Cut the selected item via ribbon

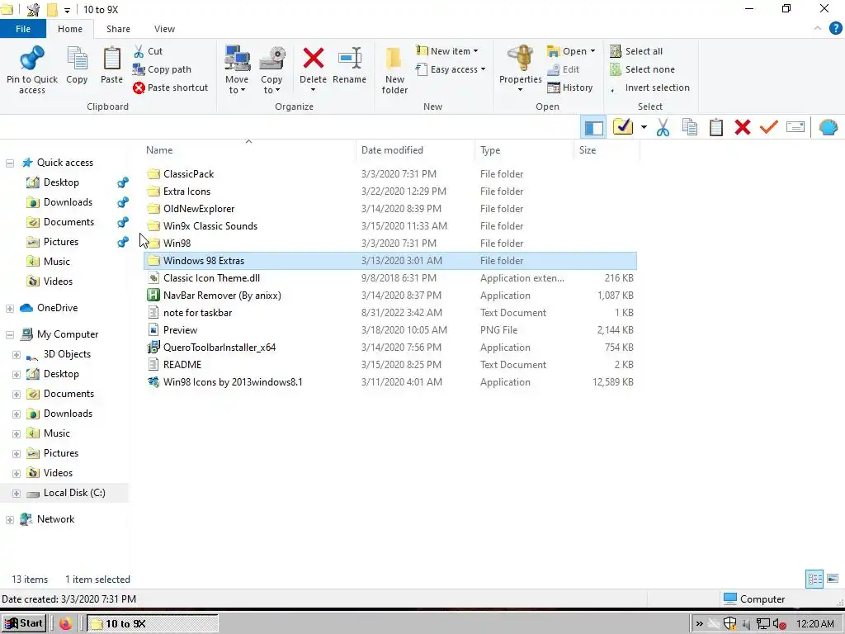(149, 51)
